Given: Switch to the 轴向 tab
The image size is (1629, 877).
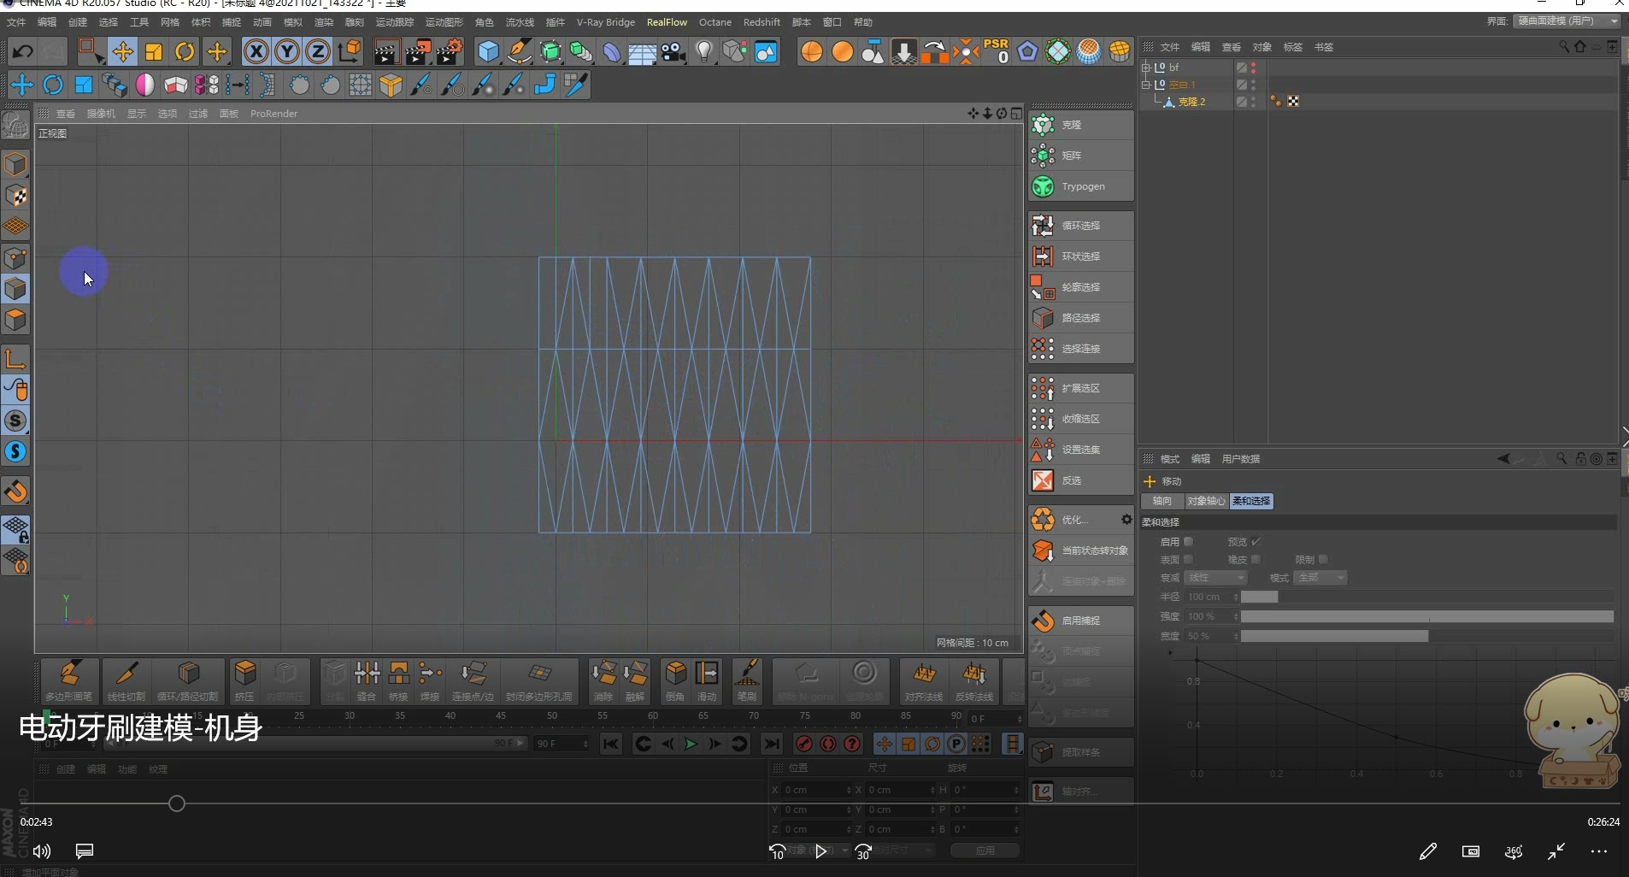Looking at the screenshot, I should 1162,501.
